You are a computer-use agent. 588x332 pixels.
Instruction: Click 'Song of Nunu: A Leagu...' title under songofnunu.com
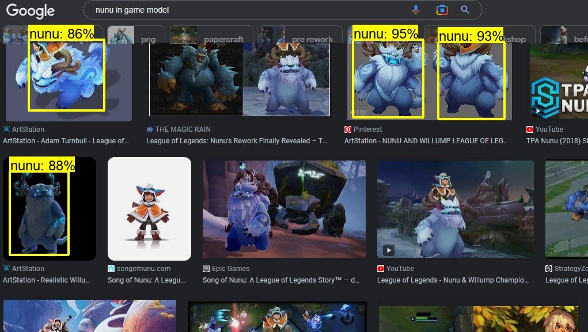[146, 280]
